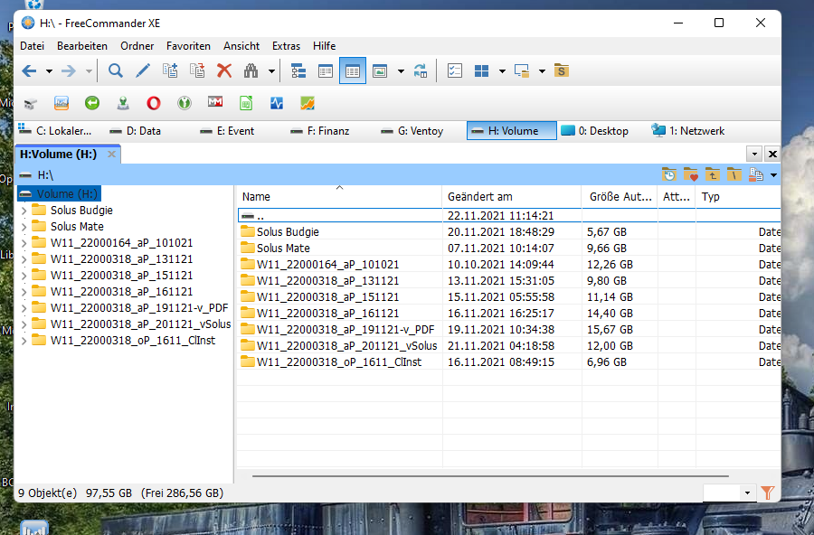Select W11_22000318_aP_161121 in folder tree
Screen dimensions: 814x535
click(x=121, y=292)
